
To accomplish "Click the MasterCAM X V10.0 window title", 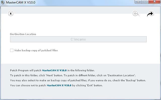I will [x=21, y=2].
